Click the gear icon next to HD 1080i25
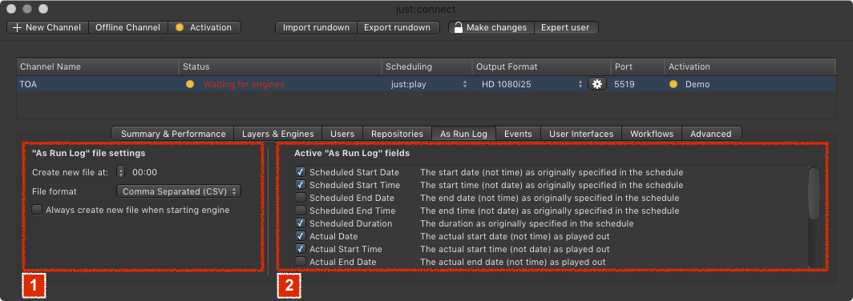Viewport: 853px width, 301px height. [596, 84]
